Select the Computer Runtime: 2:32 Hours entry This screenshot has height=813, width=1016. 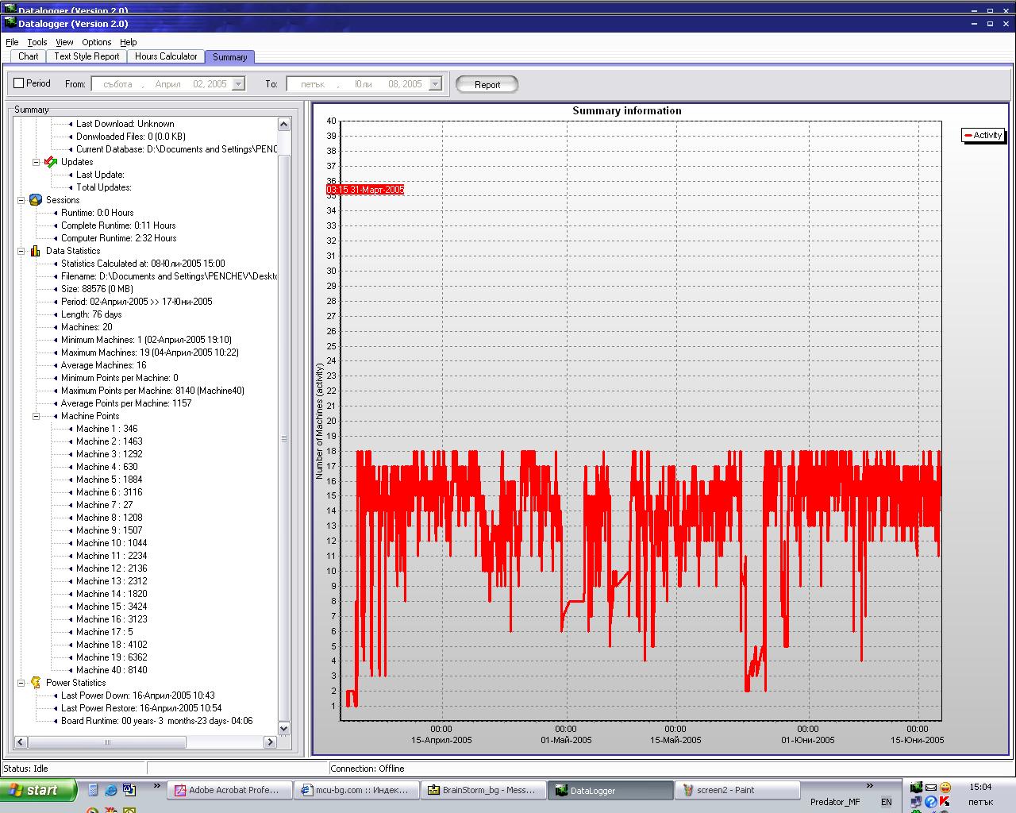point(118,238)
